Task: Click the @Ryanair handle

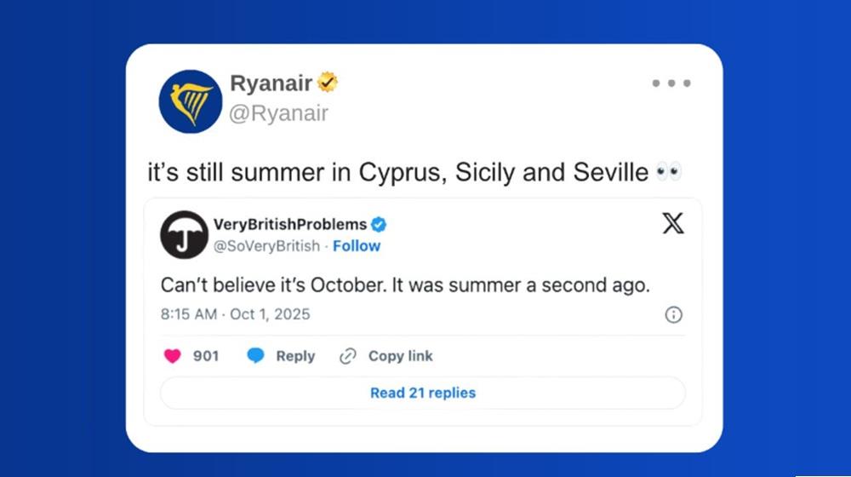Action: click(278, 113)
